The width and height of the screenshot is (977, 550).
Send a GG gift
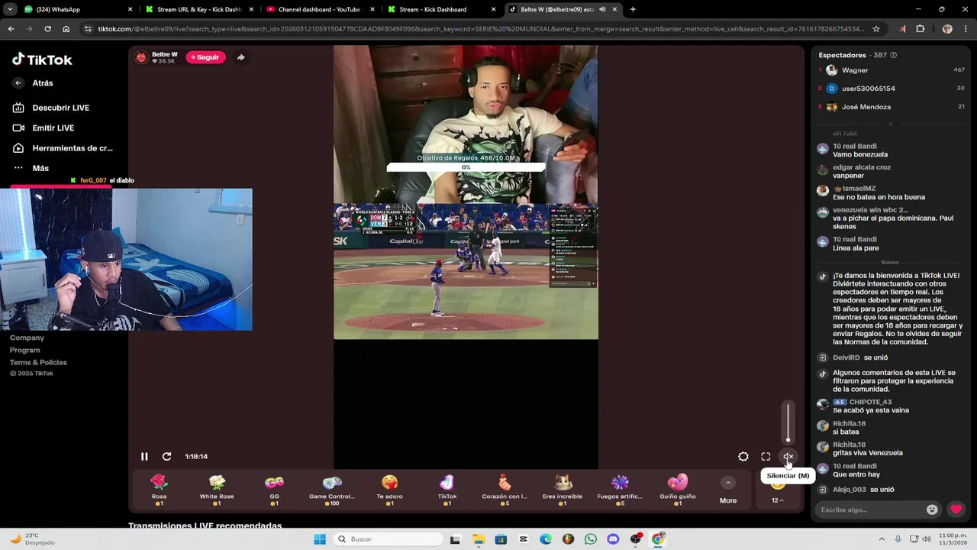pos(274,490)
